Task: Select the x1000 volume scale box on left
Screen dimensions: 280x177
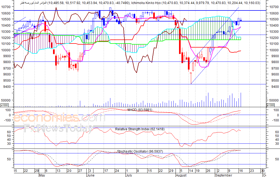Action: 5,105
